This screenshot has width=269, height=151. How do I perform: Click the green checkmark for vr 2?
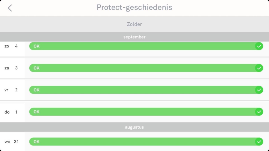pyautogui.click(x=259, y=90)
